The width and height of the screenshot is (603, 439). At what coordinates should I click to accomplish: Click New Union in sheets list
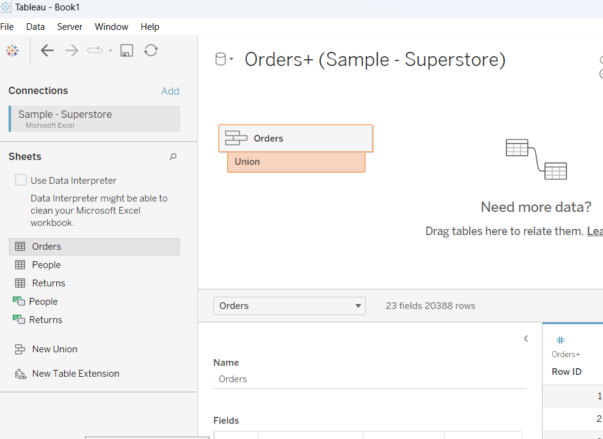pyautogui.click(x=54, y=349)
